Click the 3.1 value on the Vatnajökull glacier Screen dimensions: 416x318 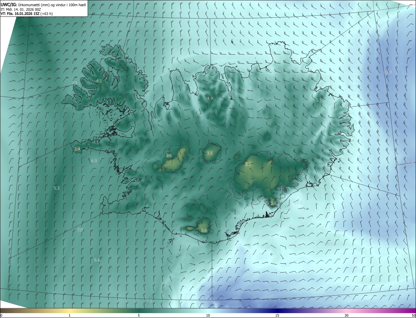pyautogui.click(x=248, y=164)
